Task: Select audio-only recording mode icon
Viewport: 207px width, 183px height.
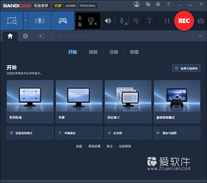Action: (x=40, y=21)
